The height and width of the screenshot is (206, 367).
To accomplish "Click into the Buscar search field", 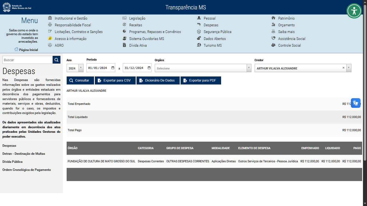I will tap(27, 60).
